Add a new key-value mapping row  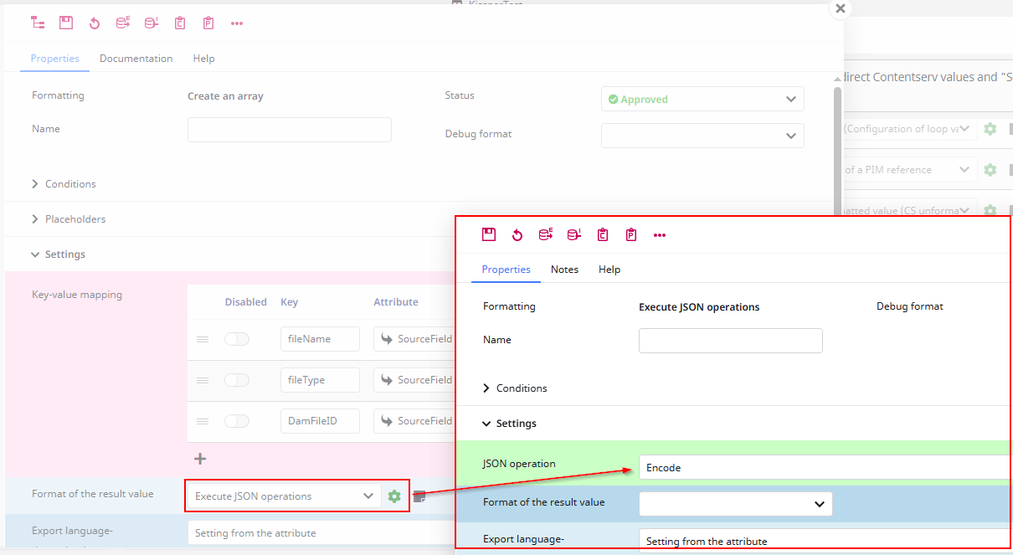[199, 459]
